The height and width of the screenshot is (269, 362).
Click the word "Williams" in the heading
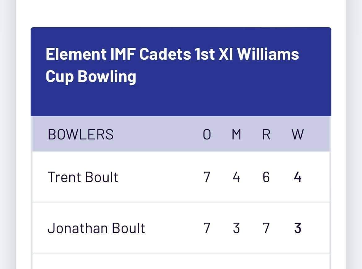(x=268, y=54)
